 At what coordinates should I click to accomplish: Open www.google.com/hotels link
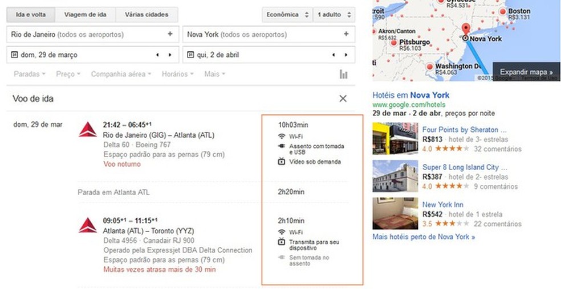pyautogui.click(x=409, y=105)
